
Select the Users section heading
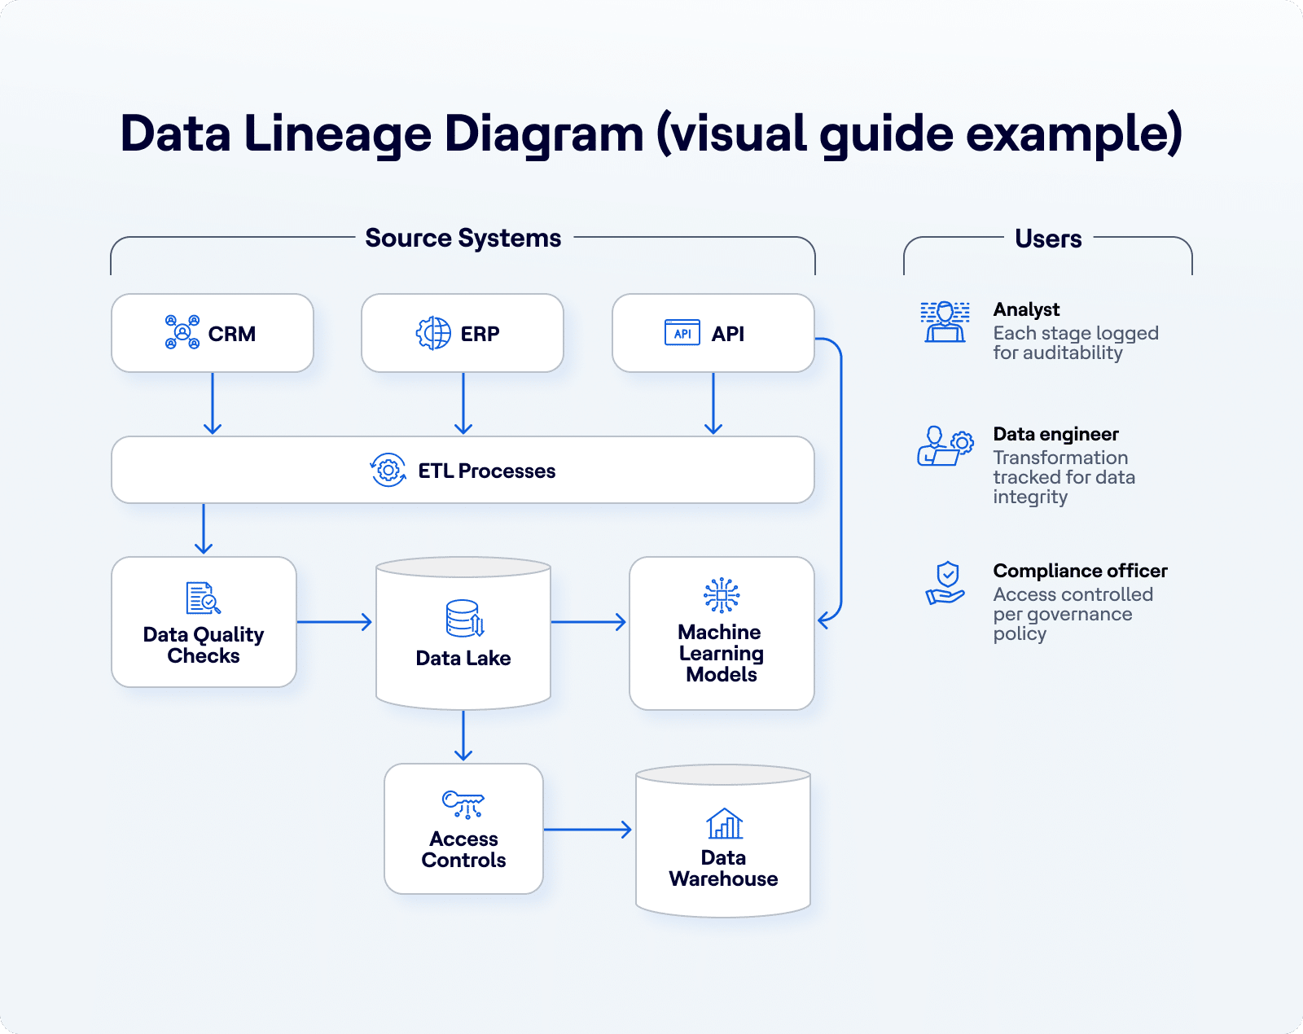pos(1048,239)
